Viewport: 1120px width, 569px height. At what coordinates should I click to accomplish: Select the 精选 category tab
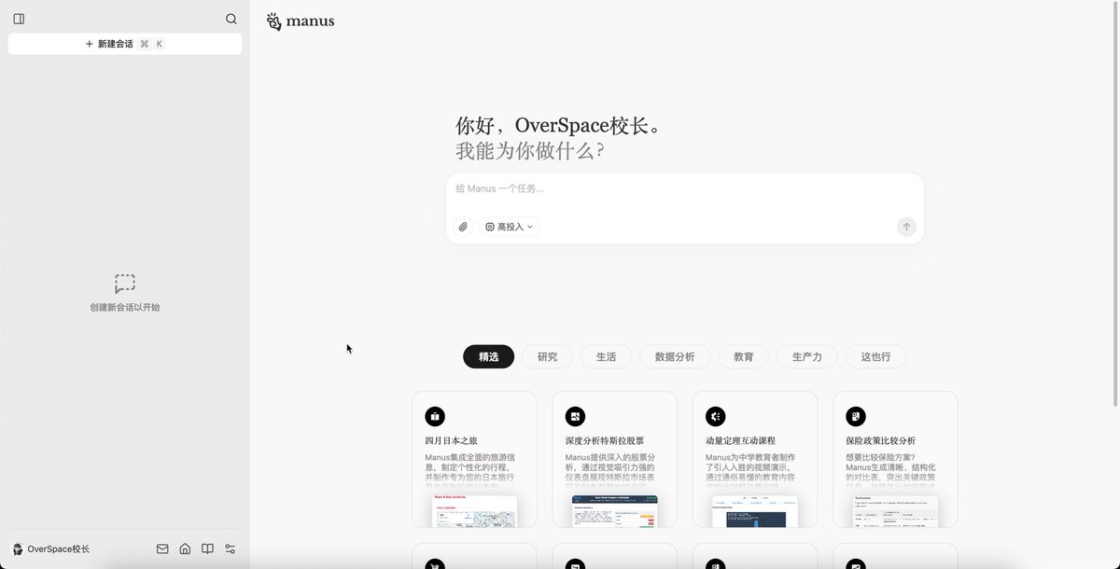pos(488,356)
